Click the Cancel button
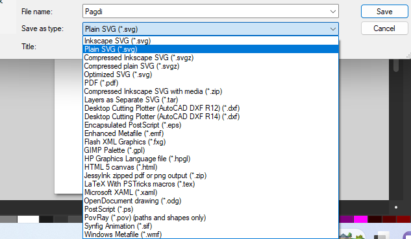The height and width of the screenshot is (239, 411). (384, 28)
